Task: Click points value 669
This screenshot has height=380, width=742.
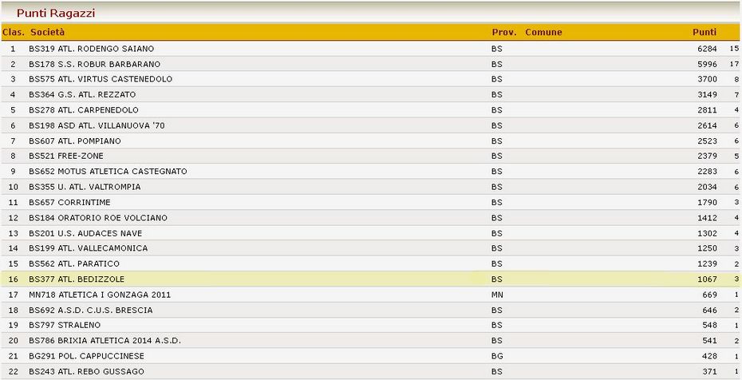Action: point(709,295)
